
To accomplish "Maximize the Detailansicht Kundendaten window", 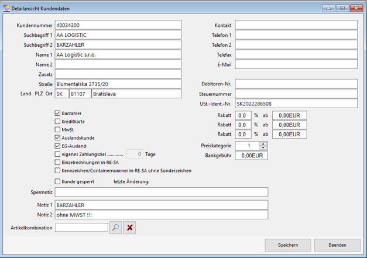I will 342,8.
